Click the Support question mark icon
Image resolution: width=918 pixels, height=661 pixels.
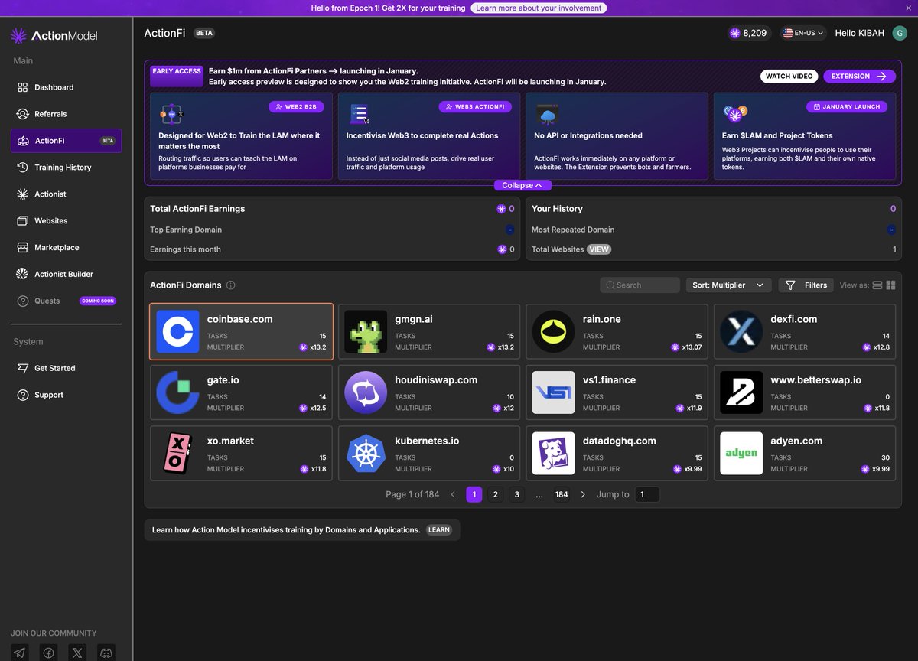[x=23, y=395]
